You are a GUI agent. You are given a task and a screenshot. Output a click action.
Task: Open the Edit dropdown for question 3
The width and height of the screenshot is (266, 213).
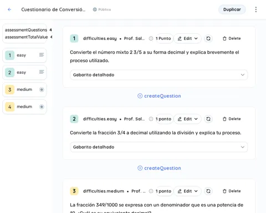point(187,191)
